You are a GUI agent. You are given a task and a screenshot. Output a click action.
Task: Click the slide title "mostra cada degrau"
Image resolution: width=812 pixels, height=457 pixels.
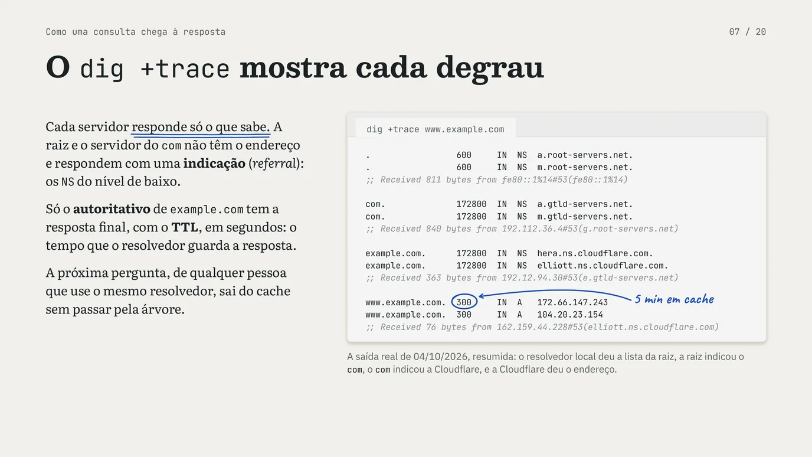tap(391, 67)
